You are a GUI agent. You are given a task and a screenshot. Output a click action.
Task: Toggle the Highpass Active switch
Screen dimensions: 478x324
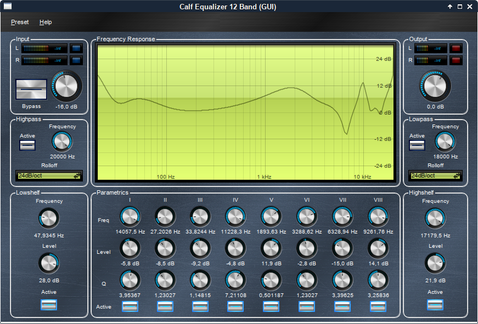pyautogui.click(x=27, y=145)
